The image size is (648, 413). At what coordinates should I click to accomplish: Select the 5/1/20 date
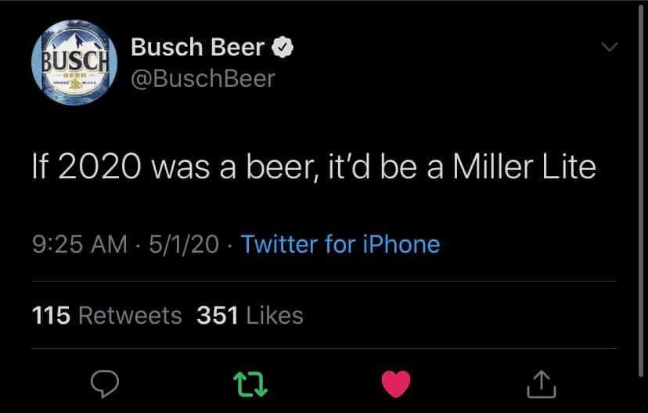[184, 244]
